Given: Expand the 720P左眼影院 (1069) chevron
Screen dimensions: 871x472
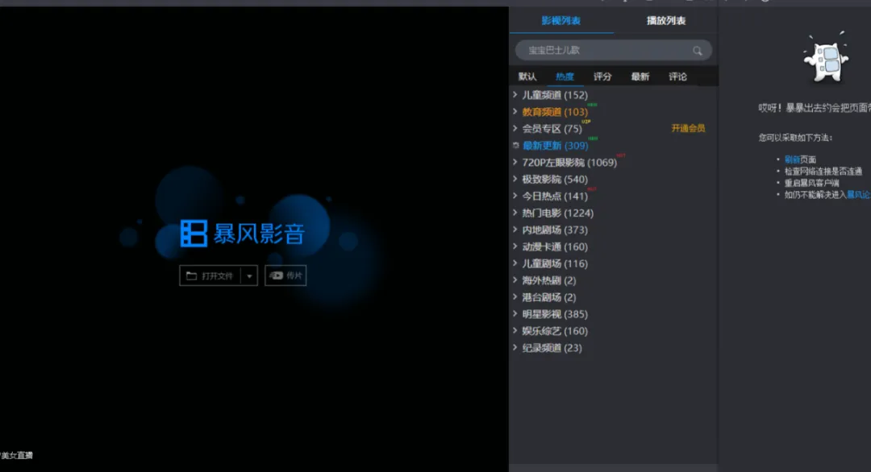Looking at the screenshot, I should pyautogui.click(x=515, y=162).
